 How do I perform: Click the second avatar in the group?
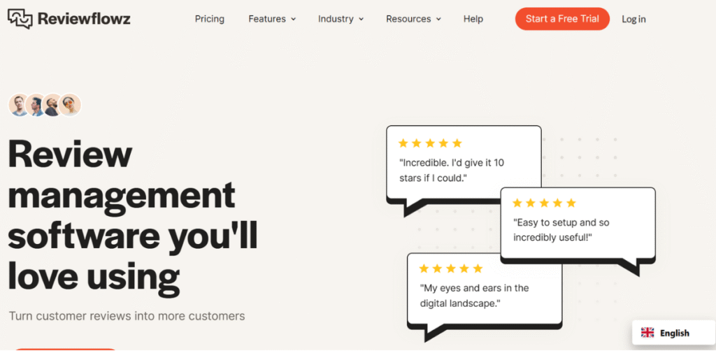tap(36, 105)
